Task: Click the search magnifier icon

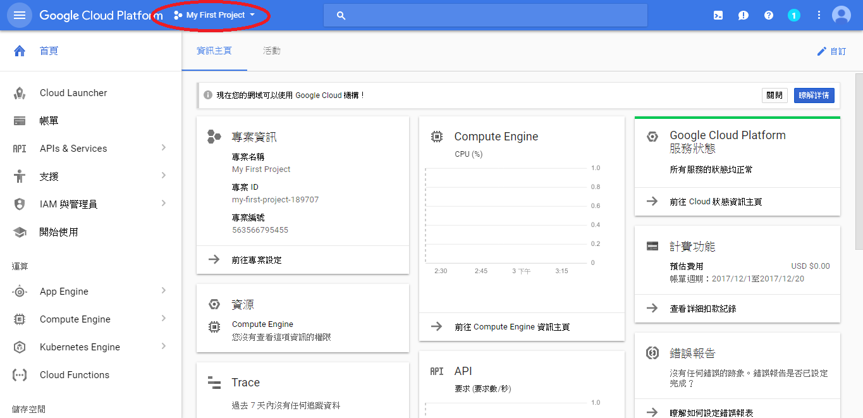Action: [341, 15]
